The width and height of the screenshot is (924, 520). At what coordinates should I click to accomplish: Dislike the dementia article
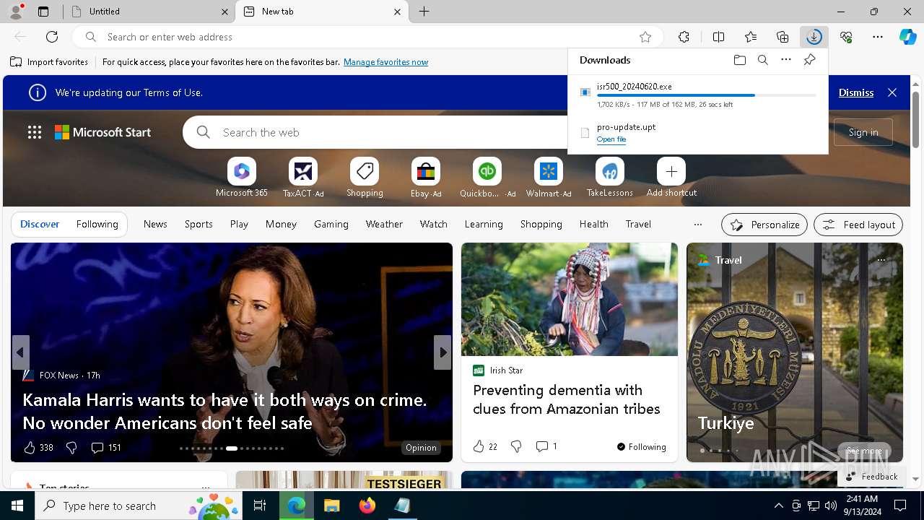point(516,446)
